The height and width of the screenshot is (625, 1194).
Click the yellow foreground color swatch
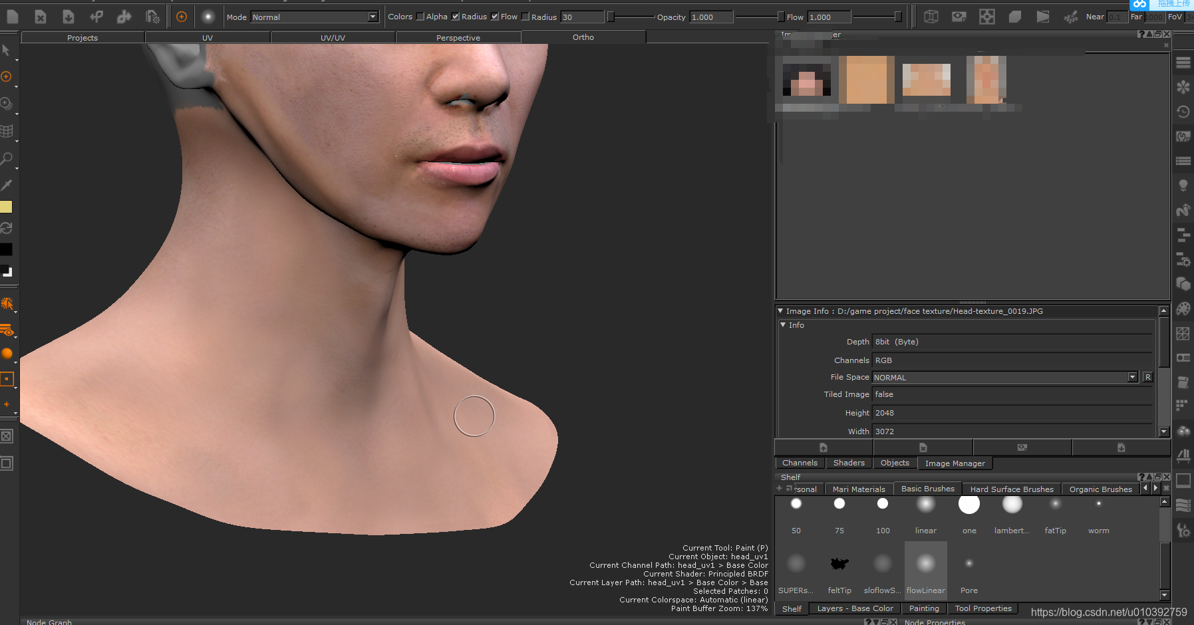(6, 207)
